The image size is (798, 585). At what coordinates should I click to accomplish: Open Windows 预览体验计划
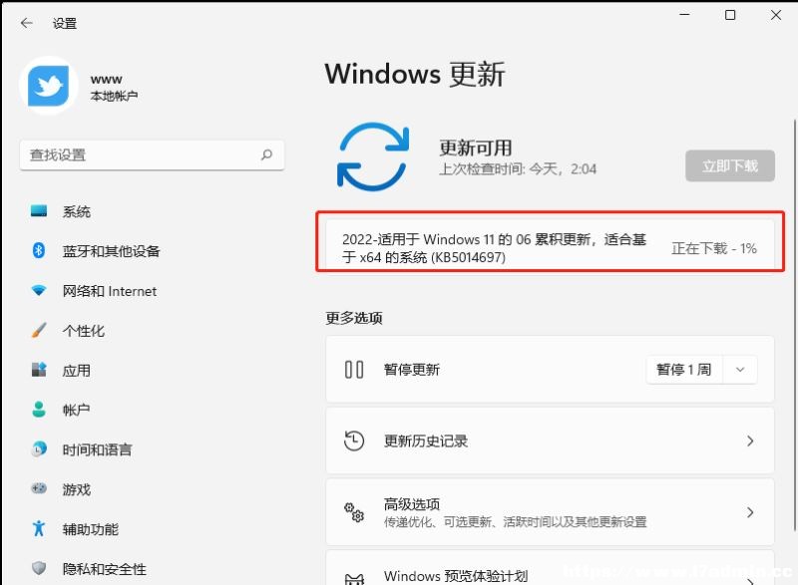pyautogui.click(x=550, y=568)
